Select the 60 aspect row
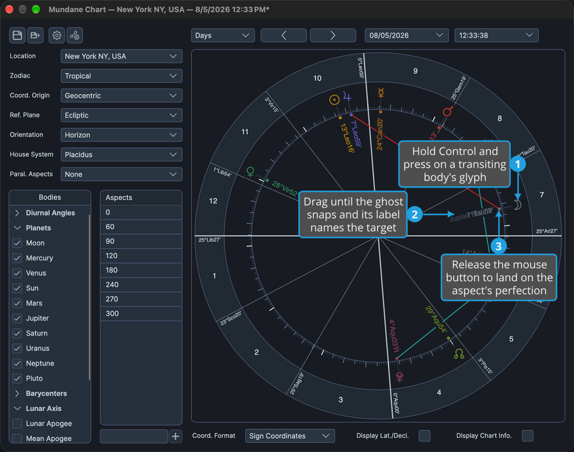The height and width of the screenshot is (452, 574). click(141, 227)
